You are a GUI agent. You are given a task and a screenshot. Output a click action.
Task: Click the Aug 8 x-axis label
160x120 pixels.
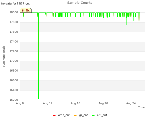click(20, 103)
